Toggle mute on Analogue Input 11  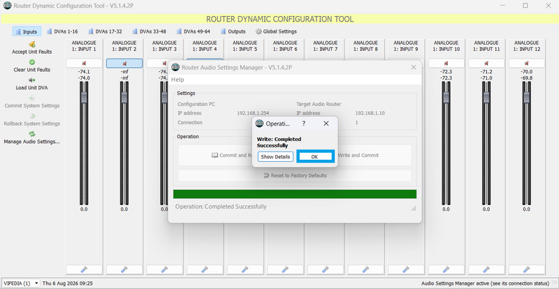click(486, 64)
